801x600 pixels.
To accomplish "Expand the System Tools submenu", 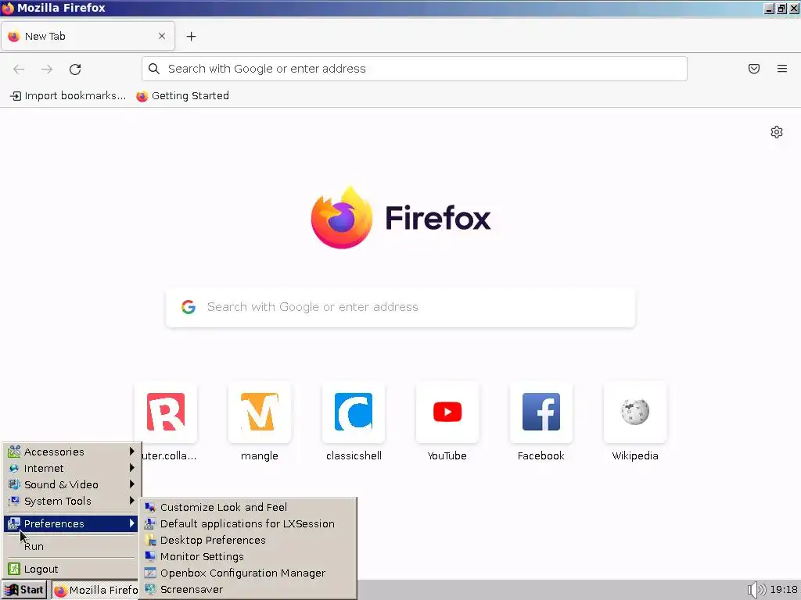I will (x=71, y=501).
